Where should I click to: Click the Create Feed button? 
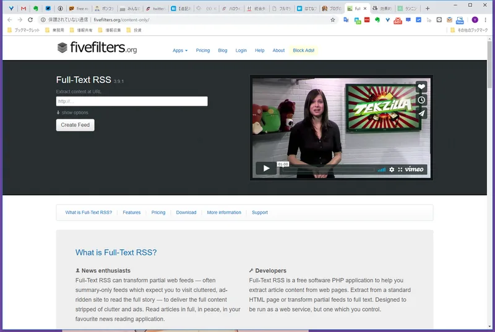[75, 125]
